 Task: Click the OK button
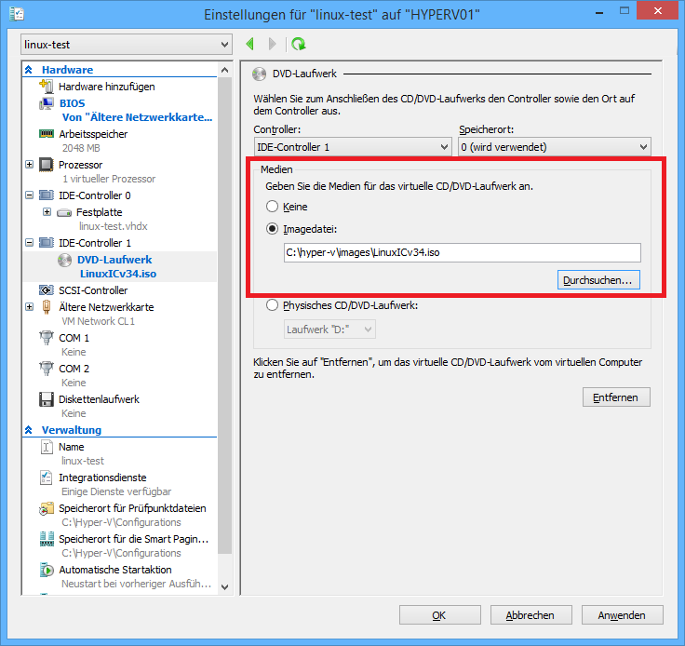point(440,615)
